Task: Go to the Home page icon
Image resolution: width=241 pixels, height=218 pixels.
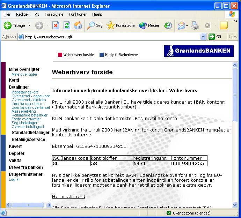Action: 78,25
